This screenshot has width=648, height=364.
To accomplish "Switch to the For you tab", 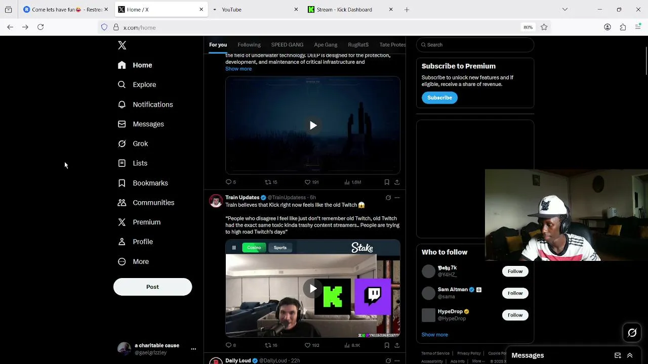I will (x=218, y=45).
